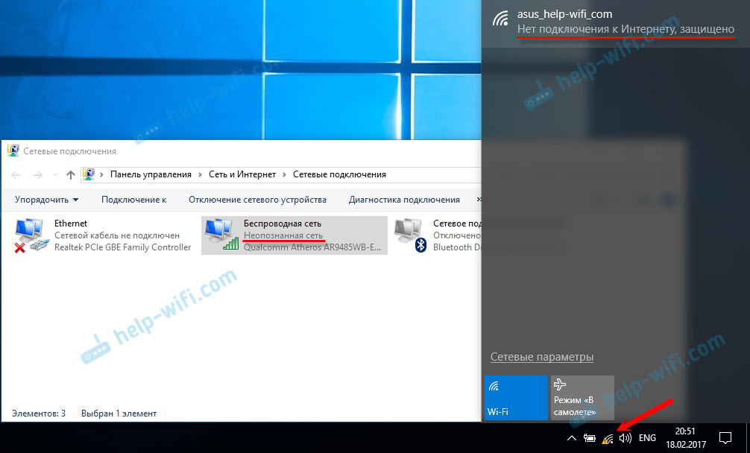The height and width of the screenshot is (453, 750).
Task: Go up one folder level arrow
Action: (71, 175)
